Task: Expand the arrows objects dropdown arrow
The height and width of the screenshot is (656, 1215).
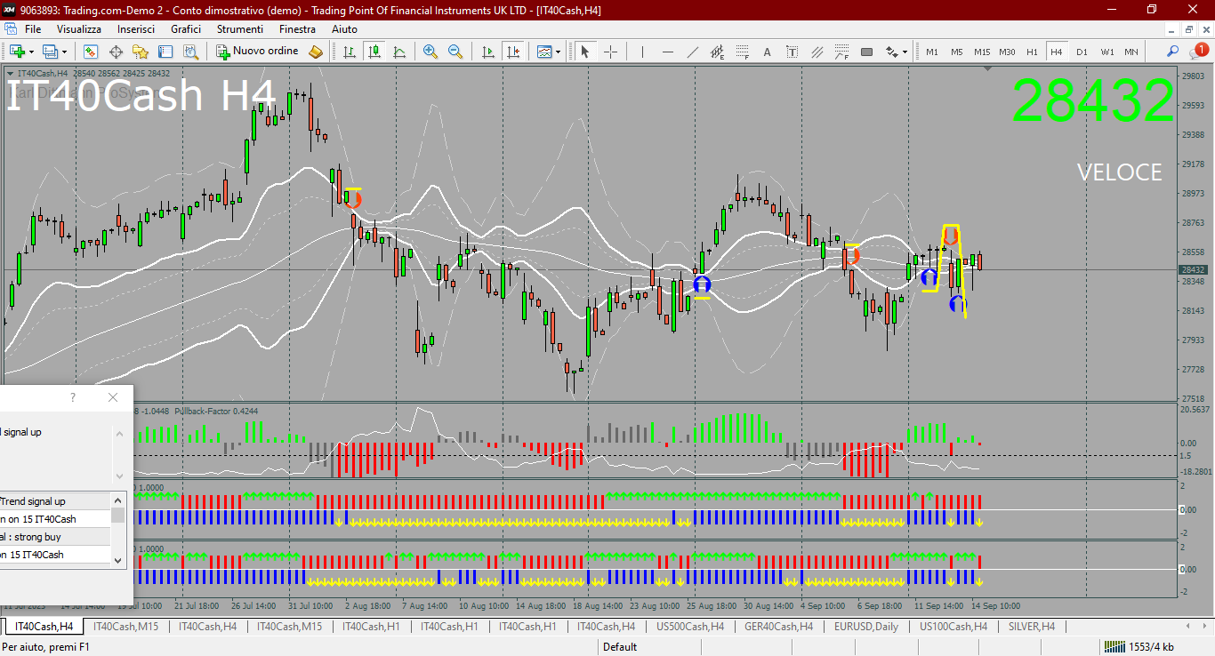Action: (x=905, y=52)
